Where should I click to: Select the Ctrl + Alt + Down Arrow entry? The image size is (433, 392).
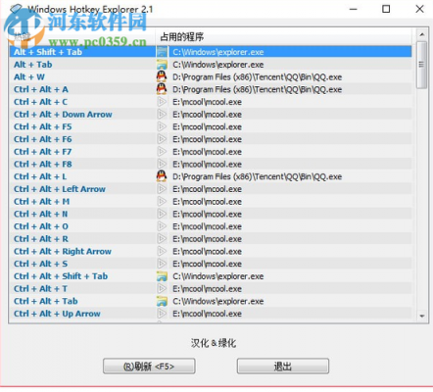[211, 115]
